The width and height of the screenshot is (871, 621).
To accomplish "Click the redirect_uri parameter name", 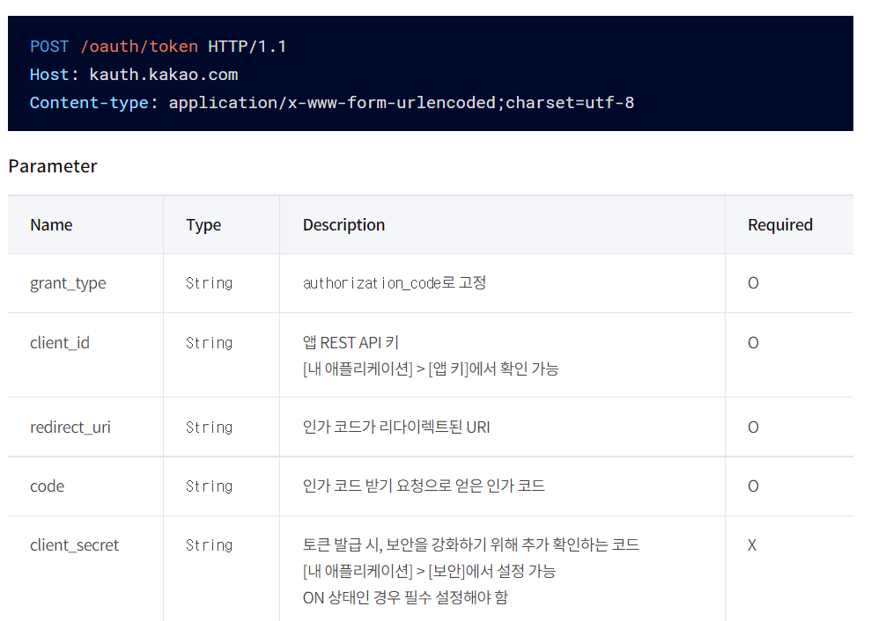I will [x=70, y=427].
